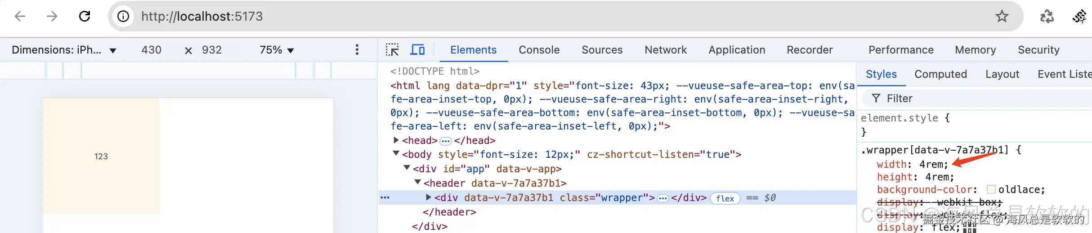
Task: Select the closing header tag row
Action: [x=449, y=212]
